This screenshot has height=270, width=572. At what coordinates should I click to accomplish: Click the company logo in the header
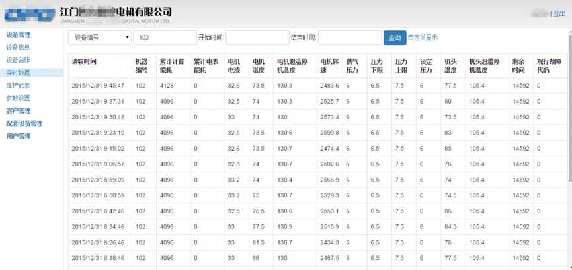coord(29,13)
